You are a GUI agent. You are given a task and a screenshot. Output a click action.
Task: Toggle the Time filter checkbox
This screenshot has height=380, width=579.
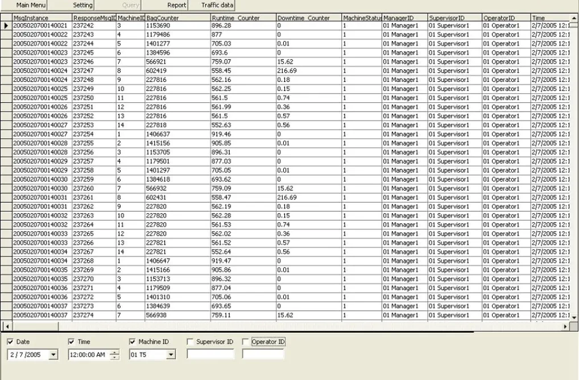71,342
